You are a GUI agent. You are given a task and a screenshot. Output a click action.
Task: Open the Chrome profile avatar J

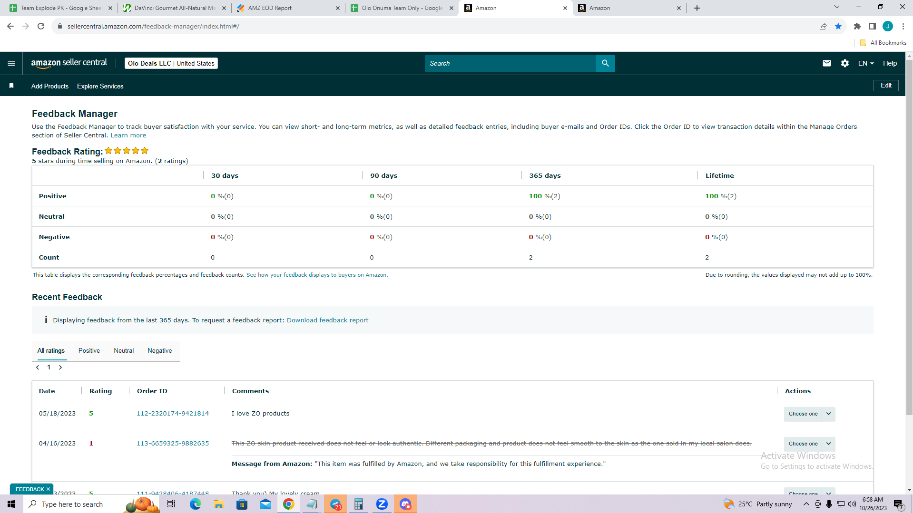888,26
